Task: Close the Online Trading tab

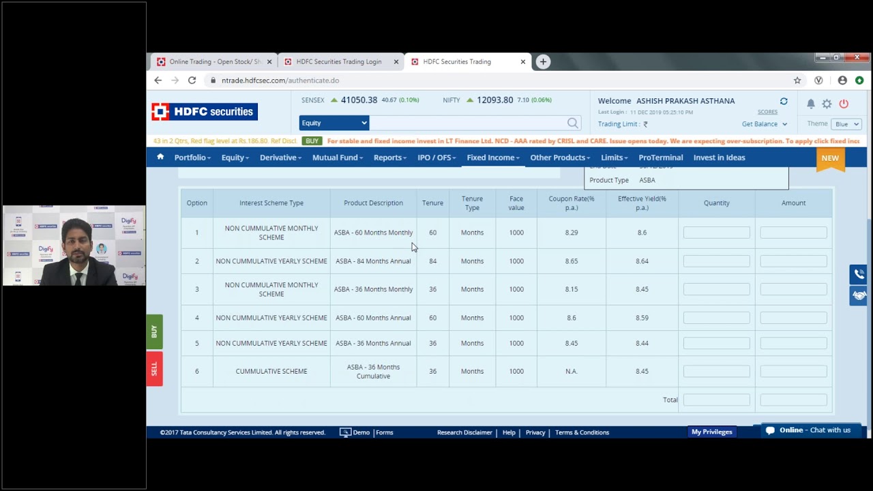Action: click(x=269, y=61)
